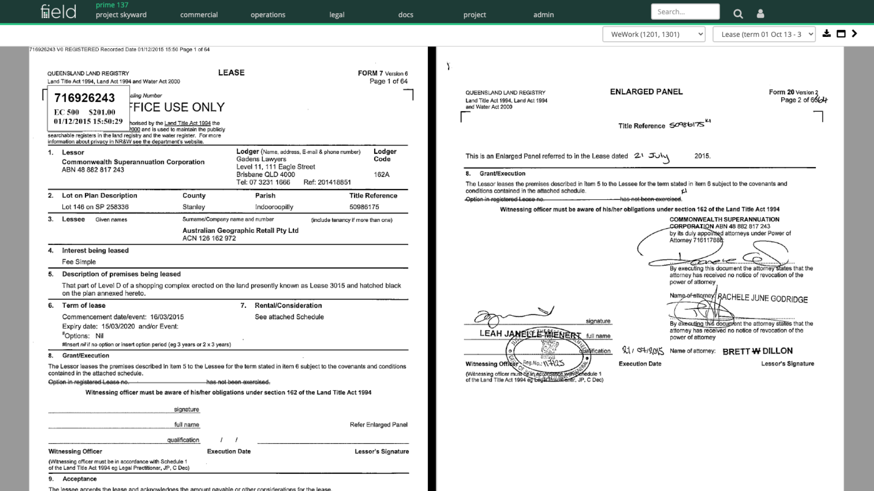The image size is (874, 491).
Task: Click 'ACN 126 162 972' text
Action: pos(209,238)
